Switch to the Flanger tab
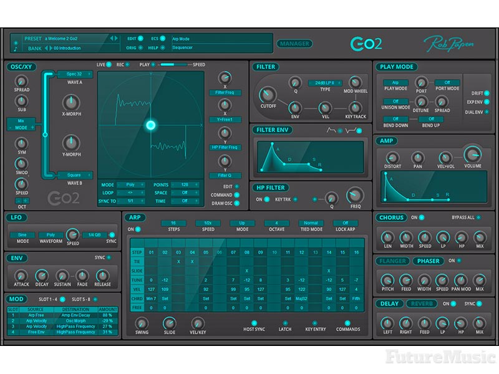The width and height of the screenshot is (499, 374). [393, 261]
